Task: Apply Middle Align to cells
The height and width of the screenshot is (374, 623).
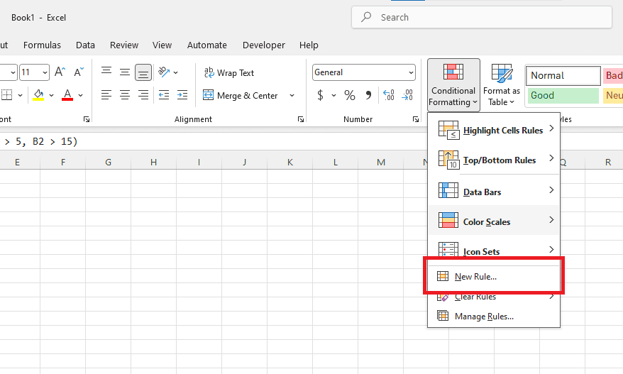Action: (125, 72)
